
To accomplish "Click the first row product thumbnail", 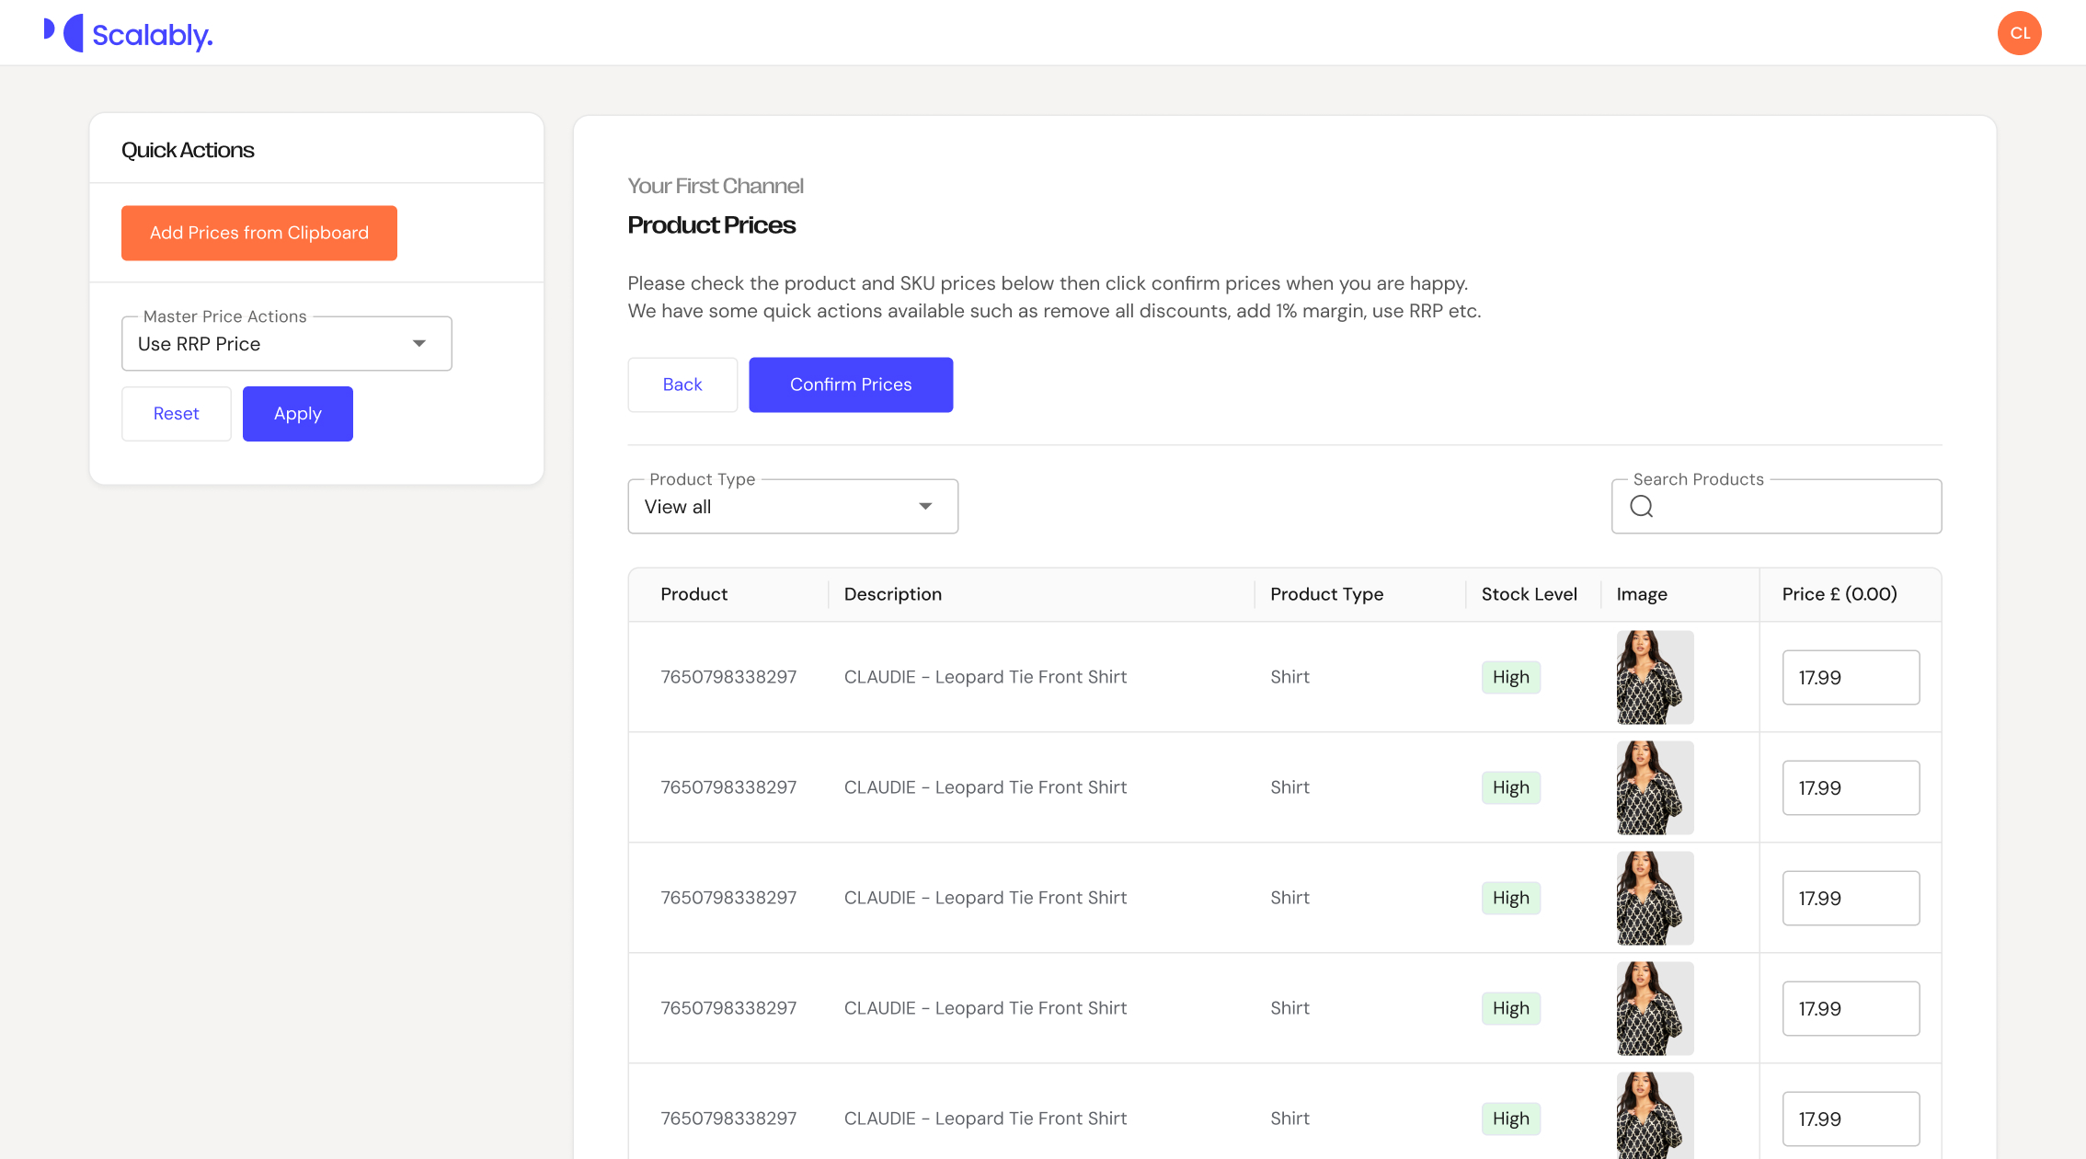I will (1654, 677).
